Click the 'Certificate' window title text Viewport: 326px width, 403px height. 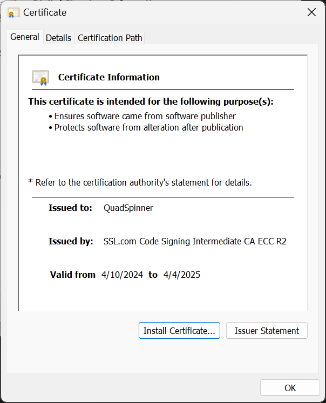(x=45, y=12)
